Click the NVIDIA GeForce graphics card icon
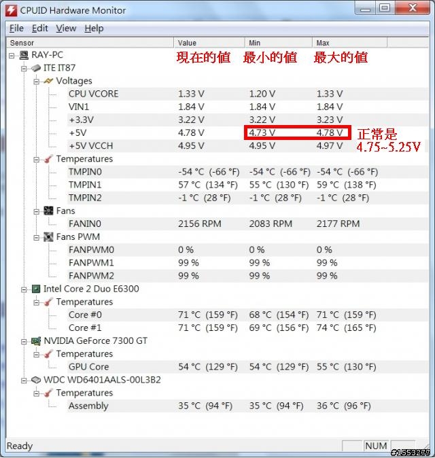Screen dimensions: 435x458 (36, 341)
